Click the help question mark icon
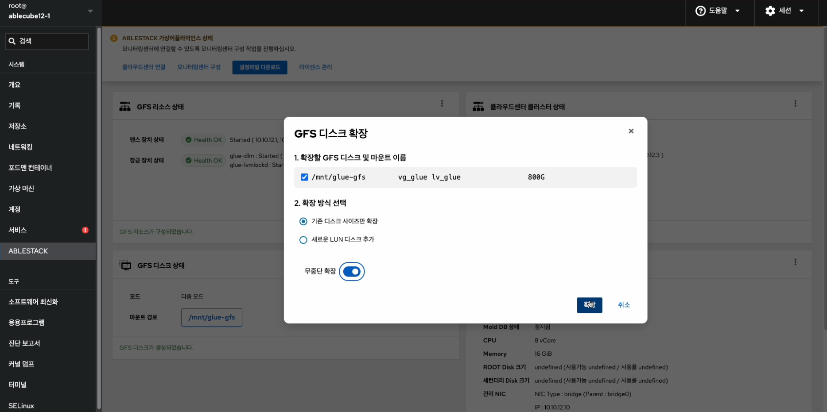Image resolution: width=827 pixels, height=412 pixels. (x=700, y=11)
